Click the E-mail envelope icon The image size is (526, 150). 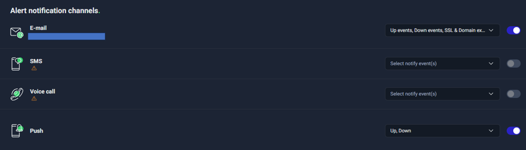point(16,33)
